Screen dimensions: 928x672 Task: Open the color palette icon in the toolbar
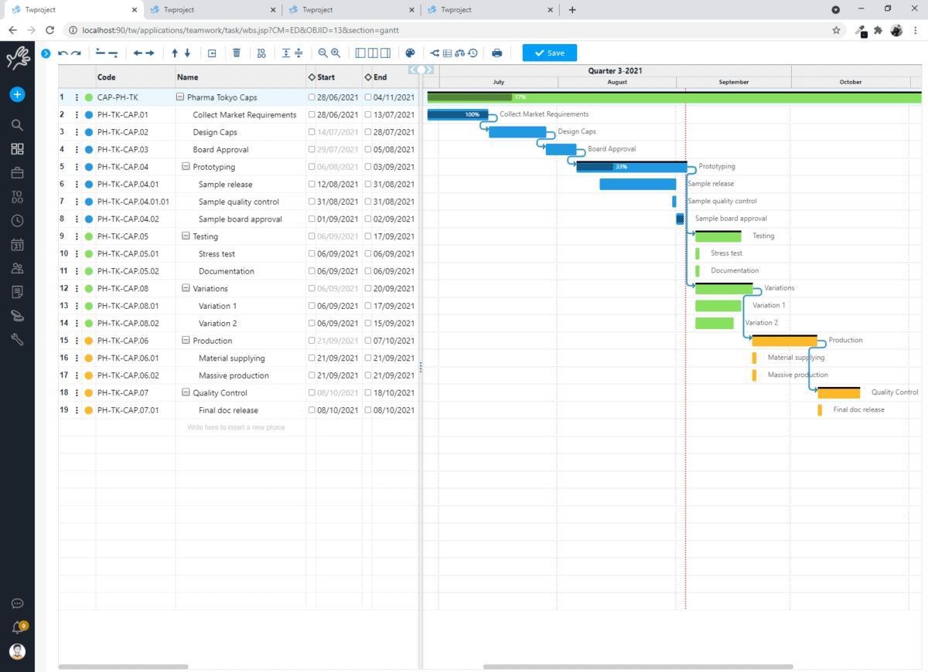pyautogui.click(x=411, y=53)
